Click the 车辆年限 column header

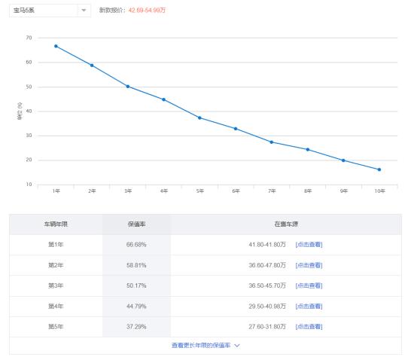point(56,224)
